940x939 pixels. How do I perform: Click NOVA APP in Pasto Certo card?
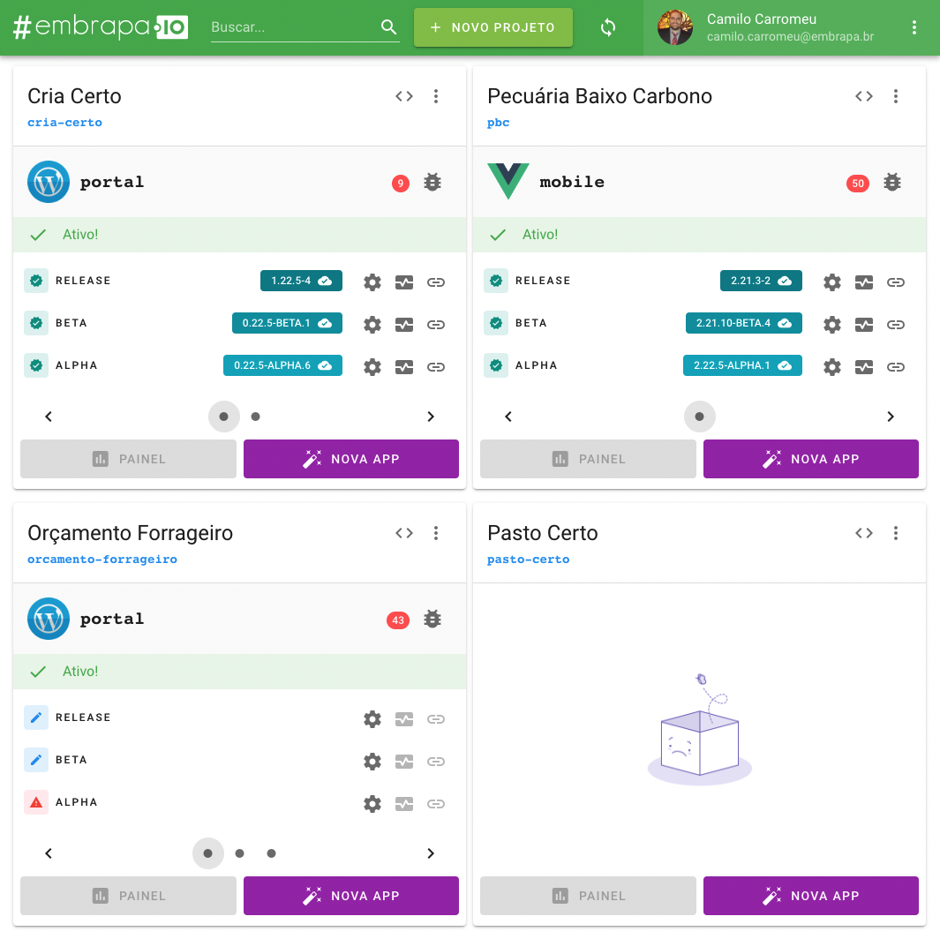810,895
